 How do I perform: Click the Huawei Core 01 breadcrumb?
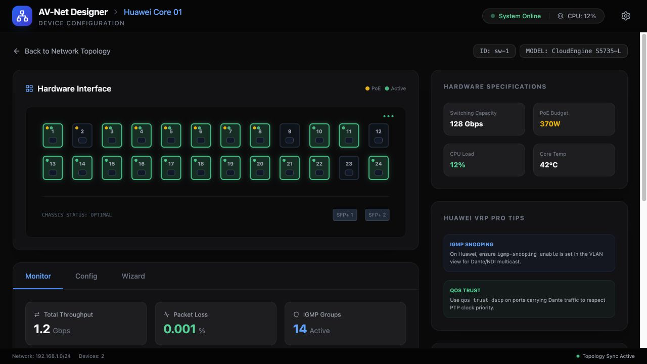[153, 12]
